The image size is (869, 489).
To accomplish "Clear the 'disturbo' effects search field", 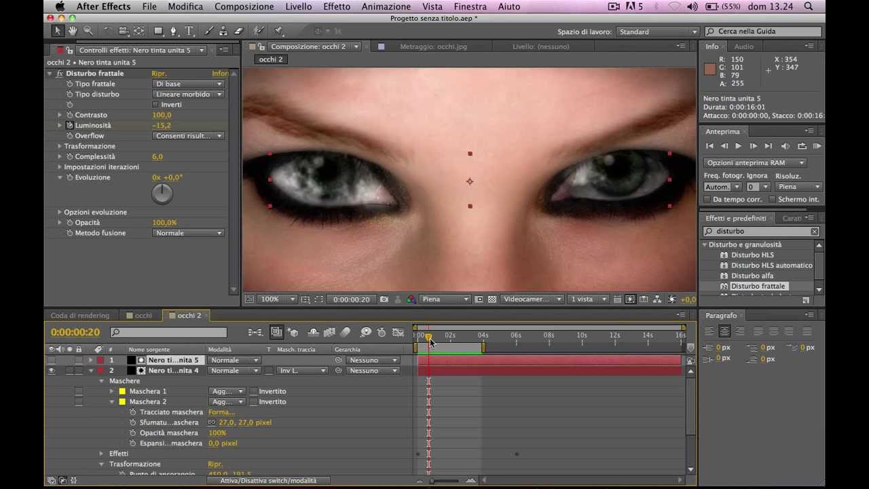I will coord(815,232).
